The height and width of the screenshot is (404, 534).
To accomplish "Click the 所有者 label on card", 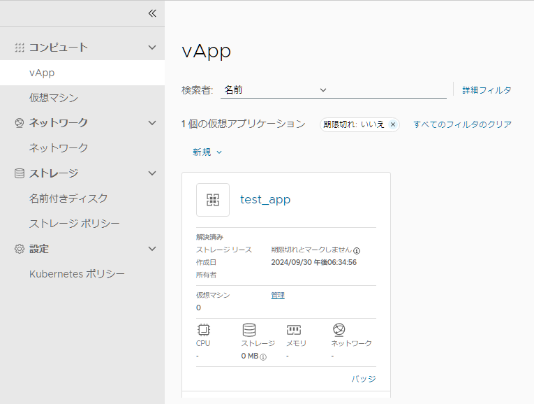I will tap(206, 275).
